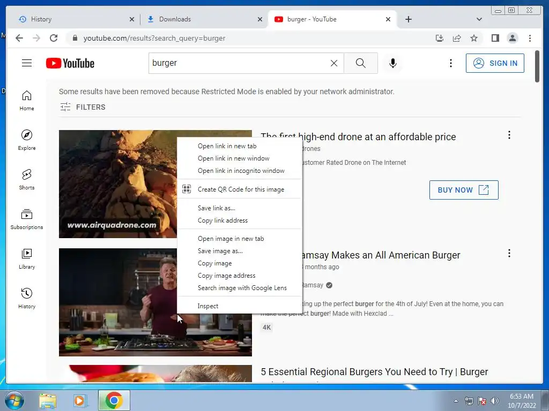
Task: Expand the tab search dropdown arrow
Action: tap(479, 19)
